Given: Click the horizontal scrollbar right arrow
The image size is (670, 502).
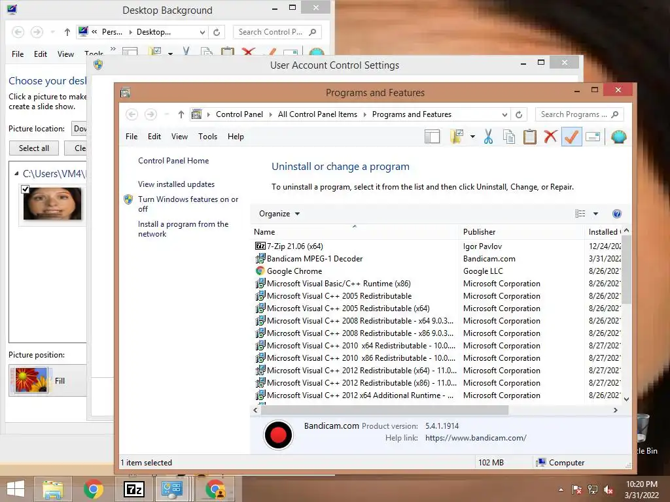Looking at the screenshot, I should pyautogui.click(x=615, y=410).
